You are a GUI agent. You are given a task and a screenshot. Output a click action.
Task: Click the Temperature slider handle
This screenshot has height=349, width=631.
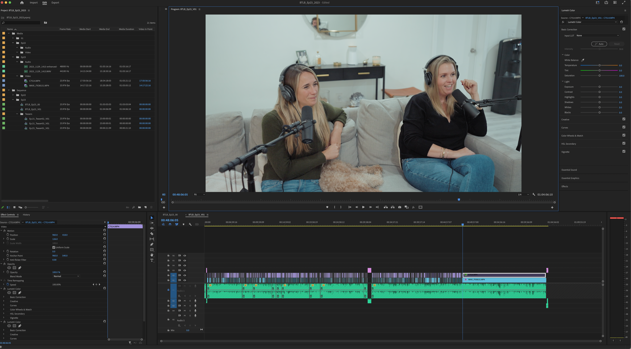coord(599,65)
